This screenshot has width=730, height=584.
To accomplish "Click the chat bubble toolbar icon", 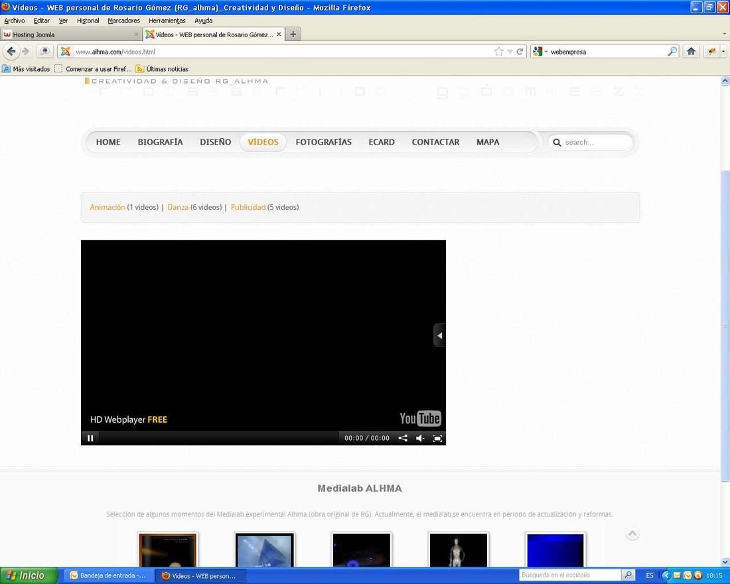I will pos(44,51).
